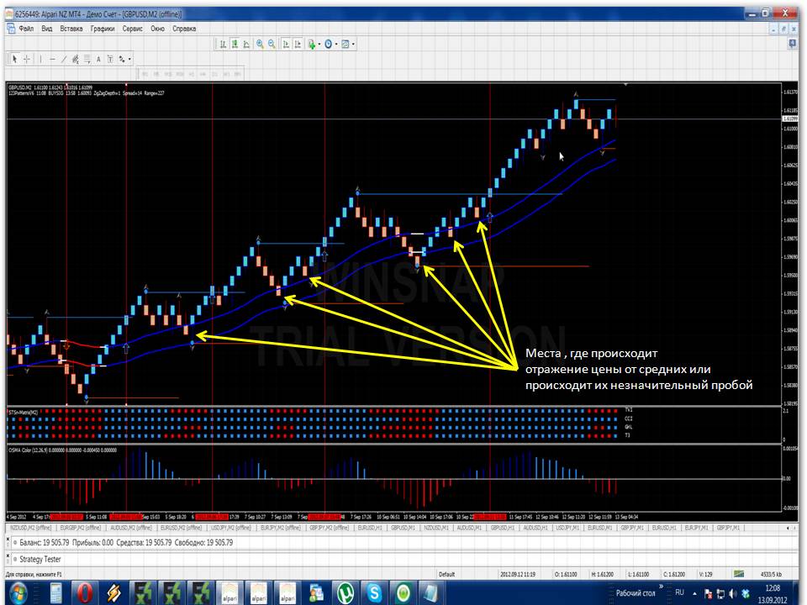
Task: Select the equidistant channel tool
Action: point(76,59)
